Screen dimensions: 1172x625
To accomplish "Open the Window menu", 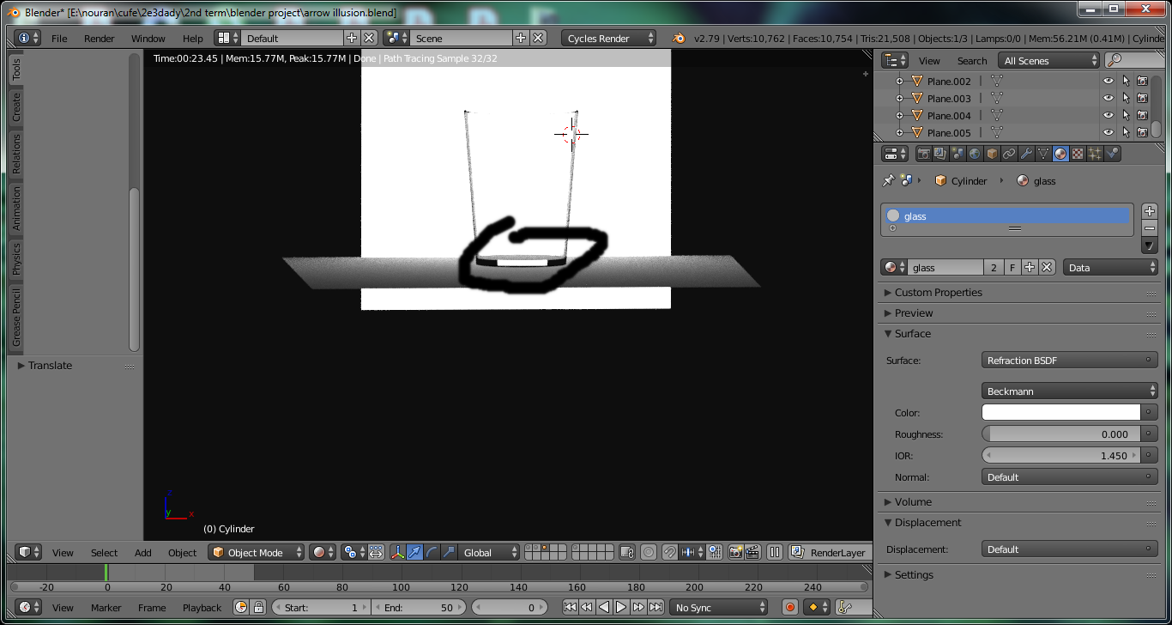I will click(148, 39).
